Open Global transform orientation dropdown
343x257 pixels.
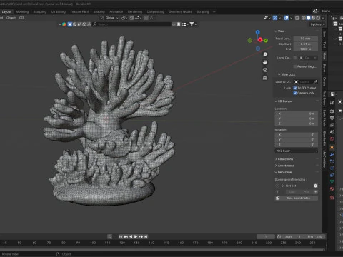point(109,18)
